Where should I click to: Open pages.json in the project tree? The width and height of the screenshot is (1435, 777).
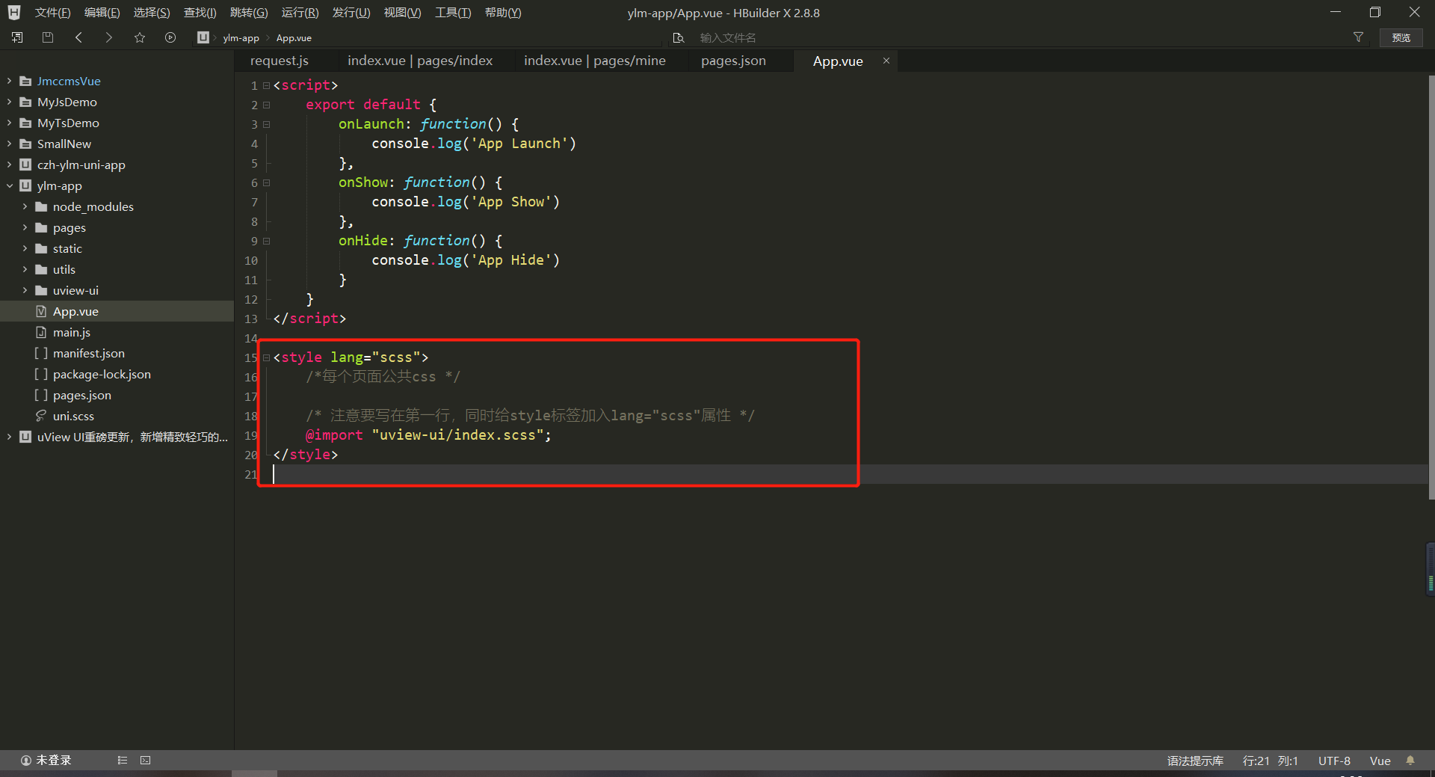tap(82, 395)
